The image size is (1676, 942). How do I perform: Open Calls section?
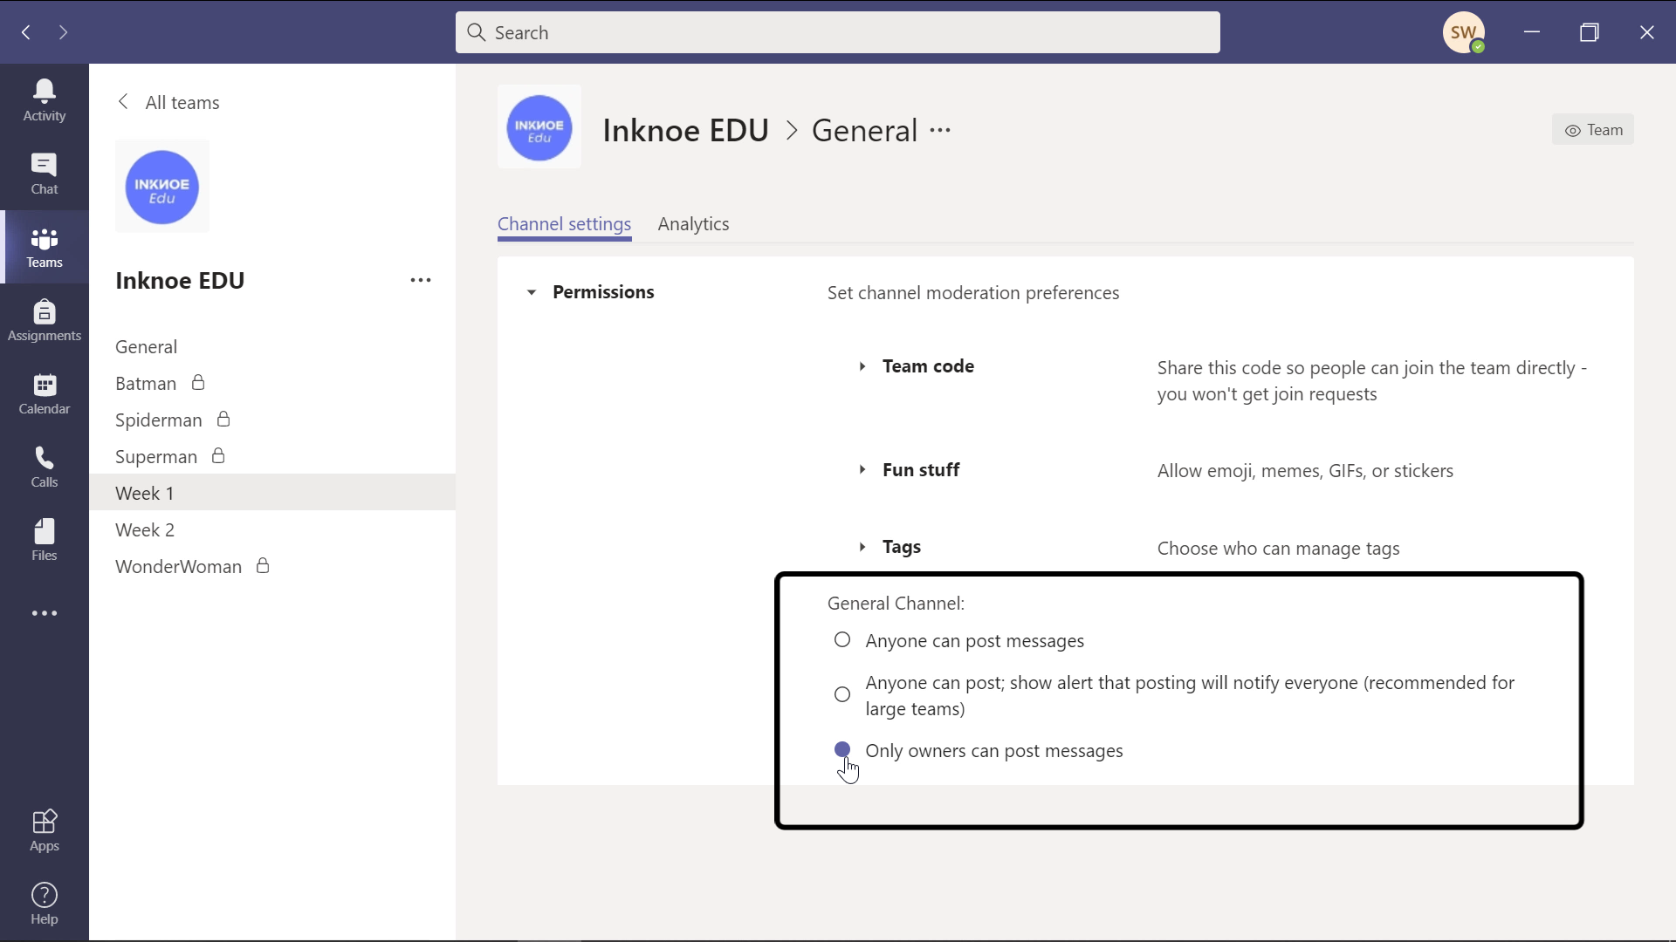45,467
